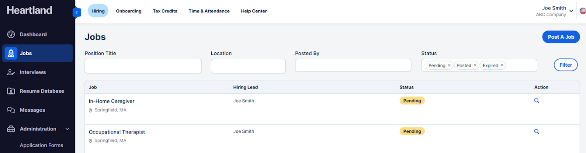Click the Job column header
The height and width of the screenshot is (153, 586).
point(93,87)
